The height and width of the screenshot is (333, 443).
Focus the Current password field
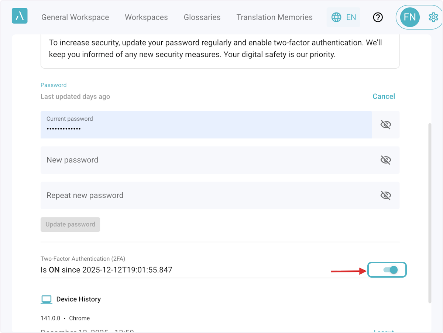point(206,125)
